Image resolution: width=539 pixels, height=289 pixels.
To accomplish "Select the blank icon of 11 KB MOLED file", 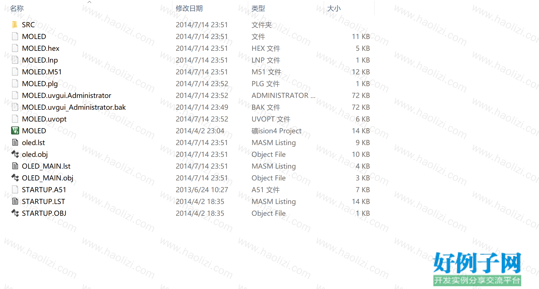I will click(x=15, y=36).
